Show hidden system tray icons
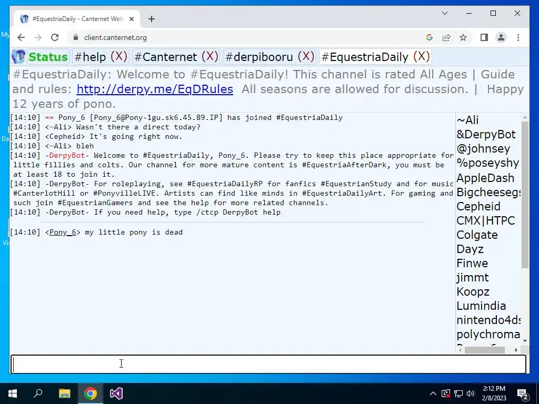539x404 pixels. 433,393
